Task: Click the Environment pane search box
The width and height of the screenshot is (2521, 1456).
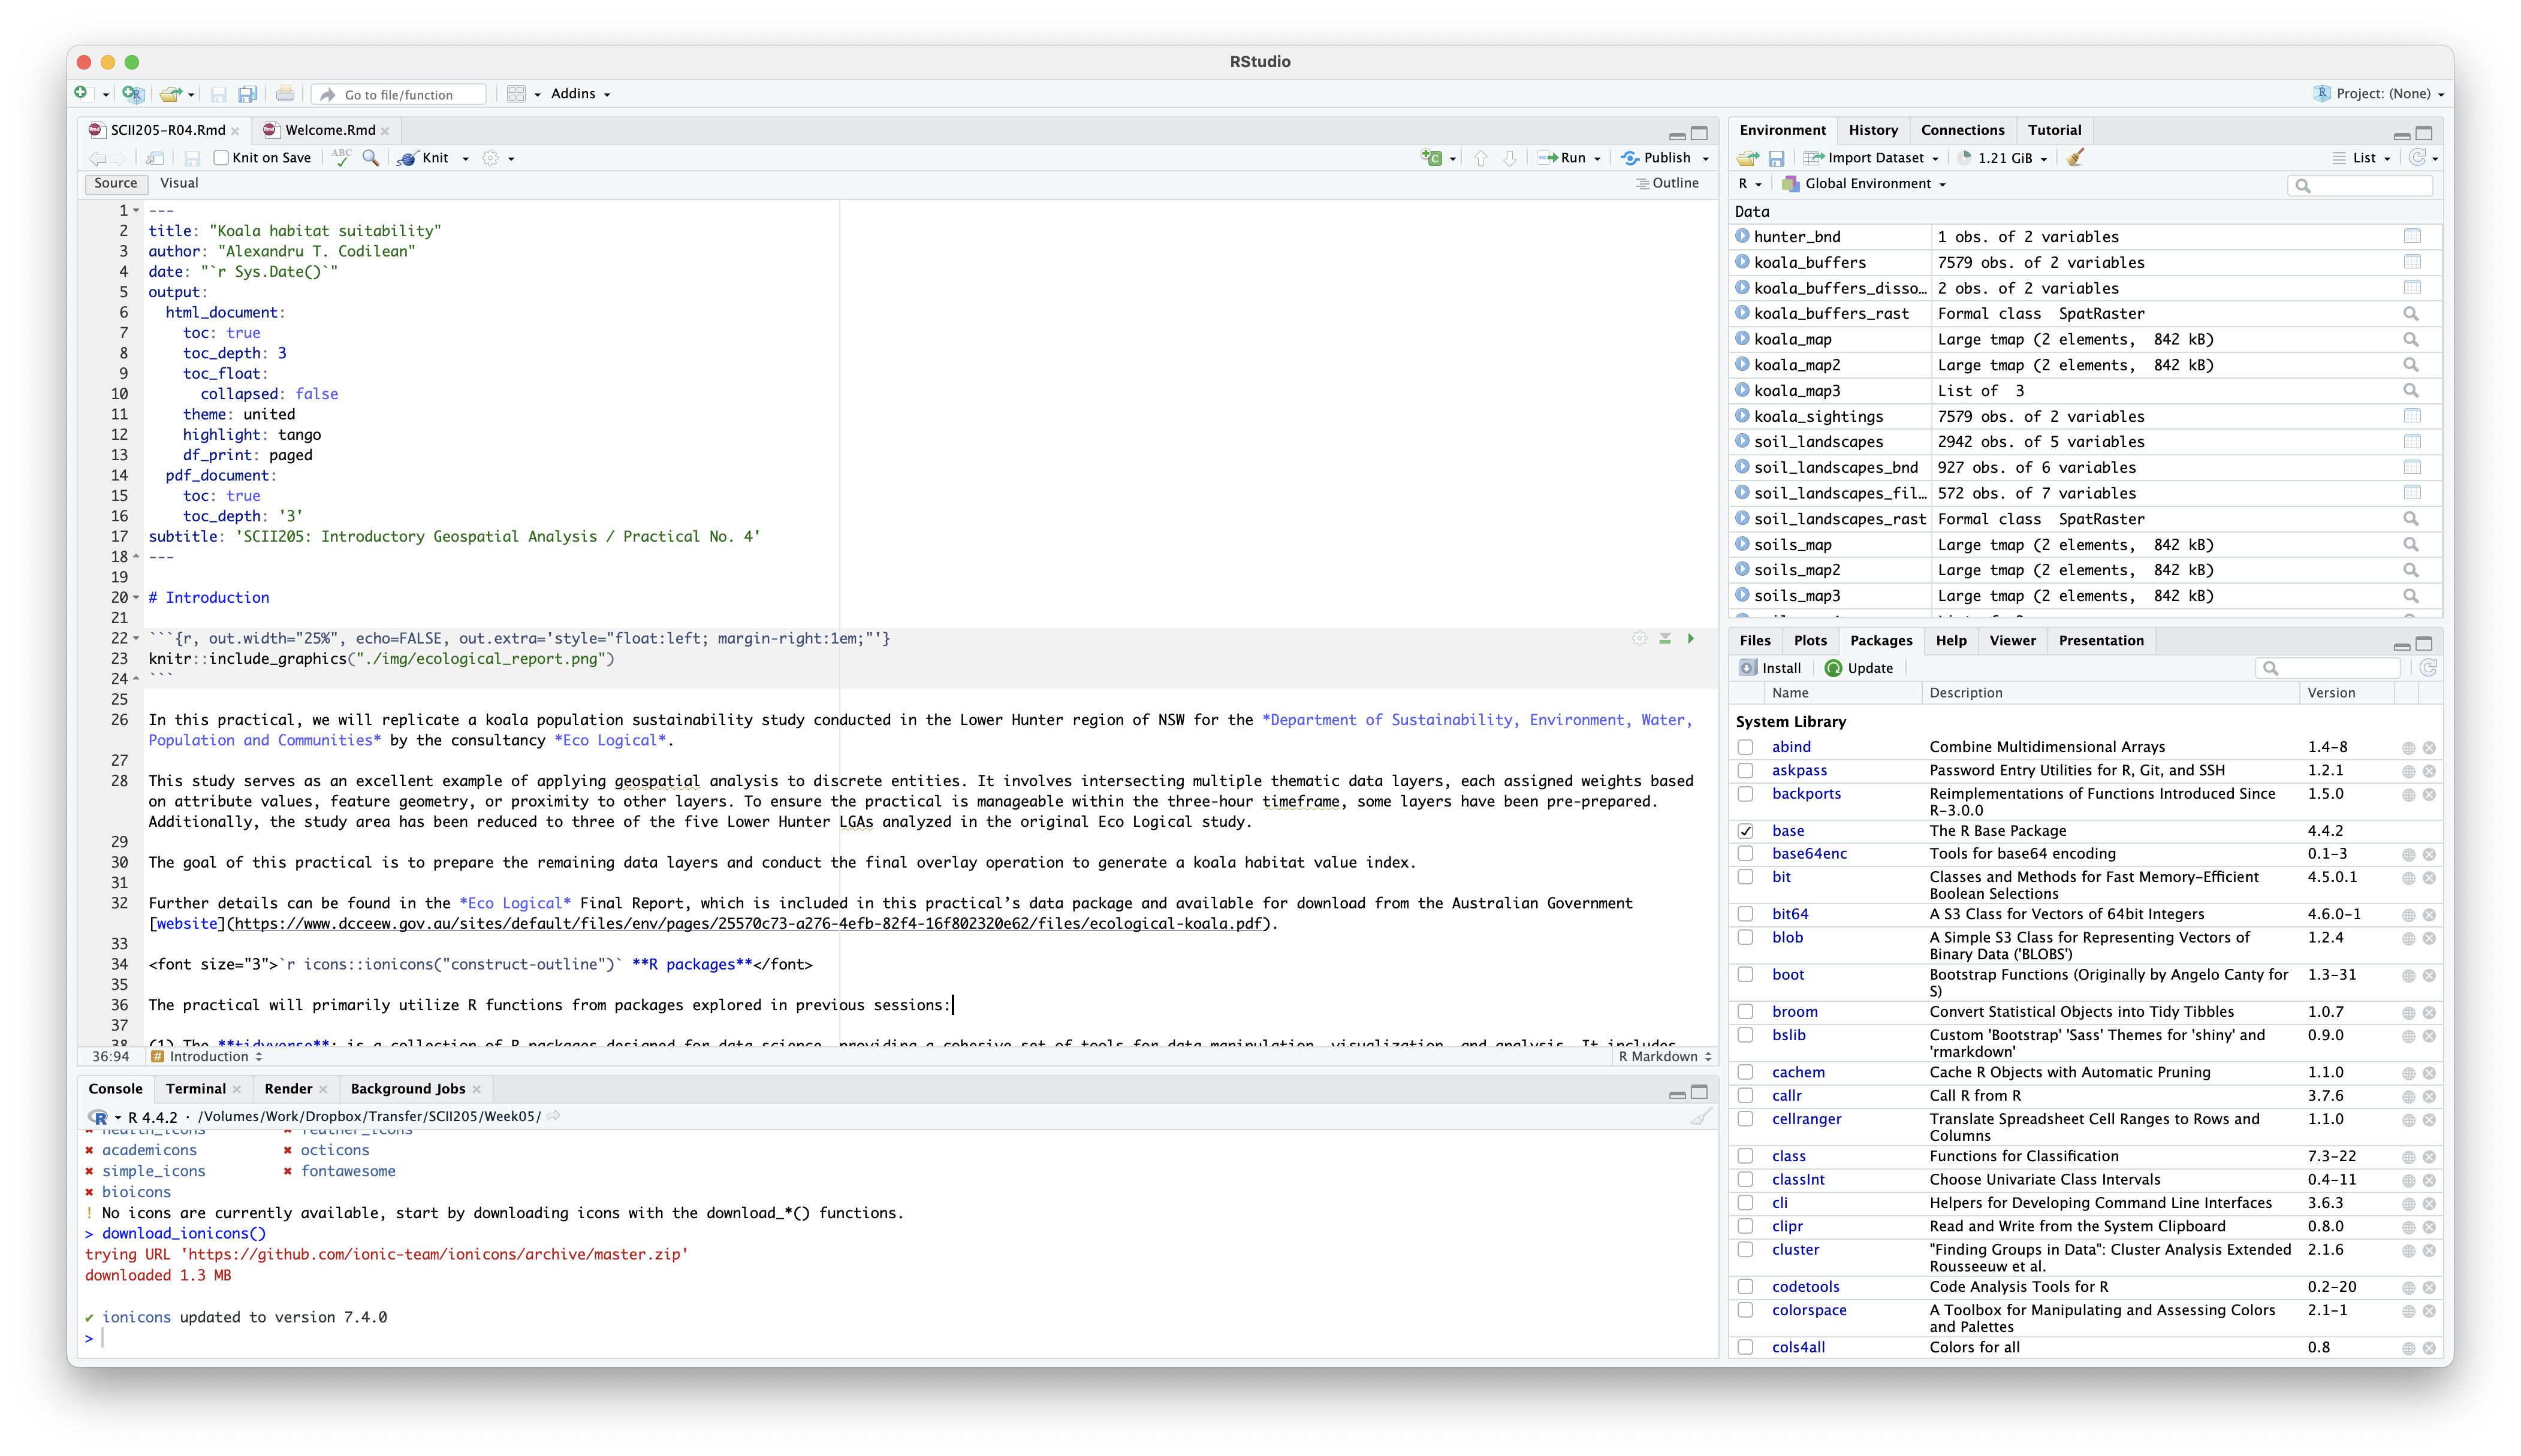Action: (2360, 185)
